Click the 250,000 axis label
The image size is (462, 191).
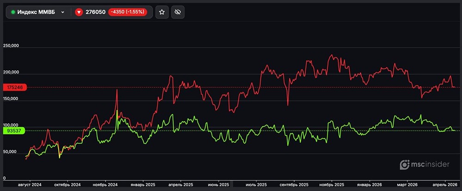coord(12,46)
